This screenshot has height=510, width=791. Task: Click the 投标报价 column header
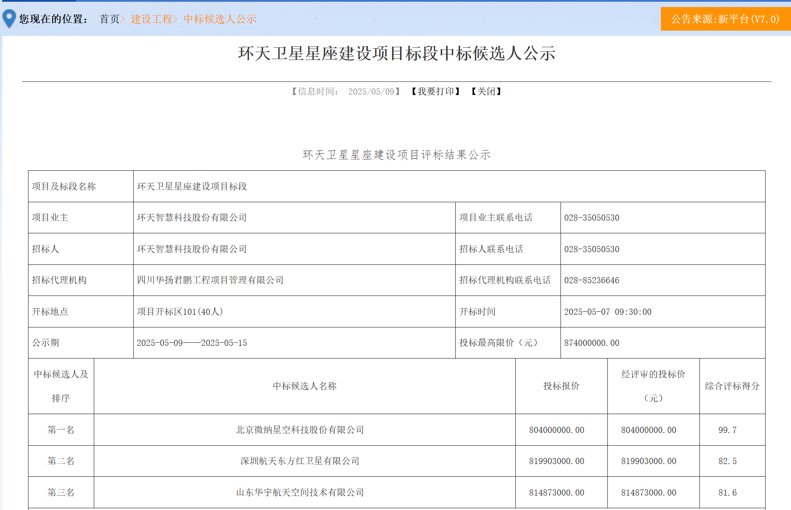[561, 386]
